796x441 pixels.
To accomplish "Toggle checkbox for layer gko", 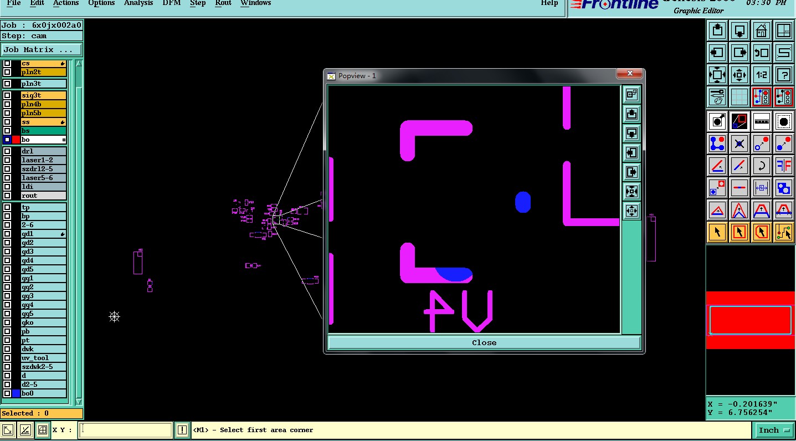I will tap(7, 322).
